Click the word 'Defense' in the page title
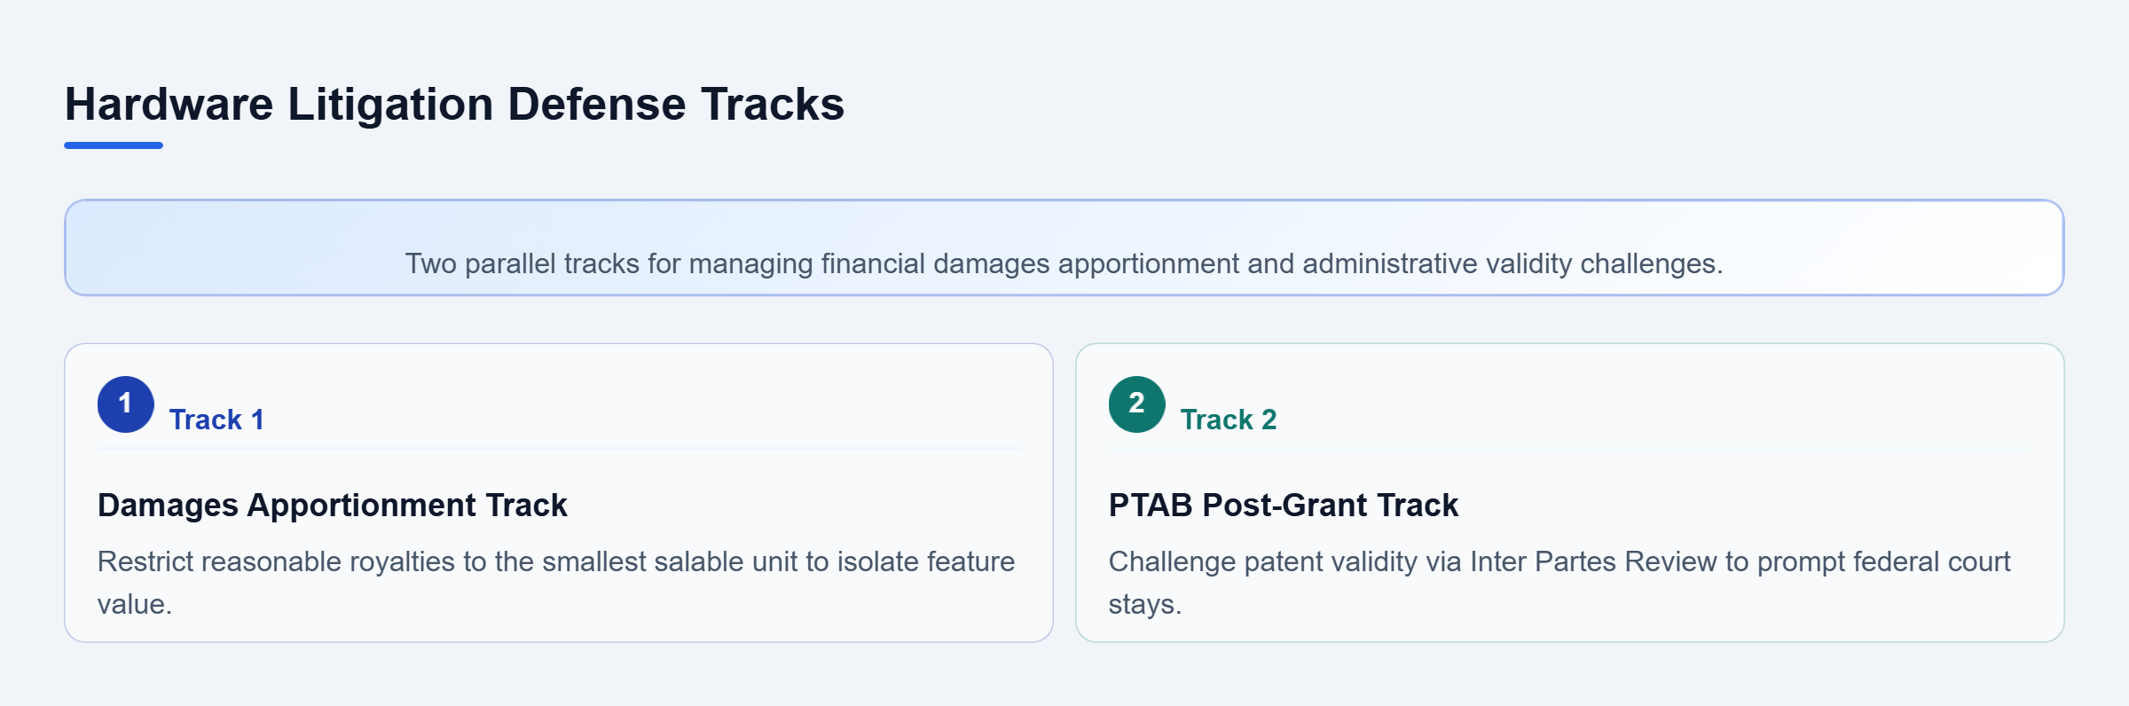Screen dimensions: 2129x706 pyautogui.click(x=597, y=104)
